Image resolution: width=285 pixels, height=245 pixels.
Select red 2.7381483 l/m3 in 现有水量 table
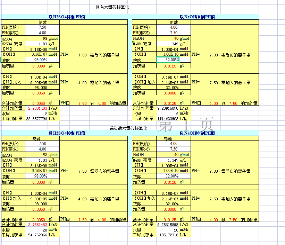[36, 108]
